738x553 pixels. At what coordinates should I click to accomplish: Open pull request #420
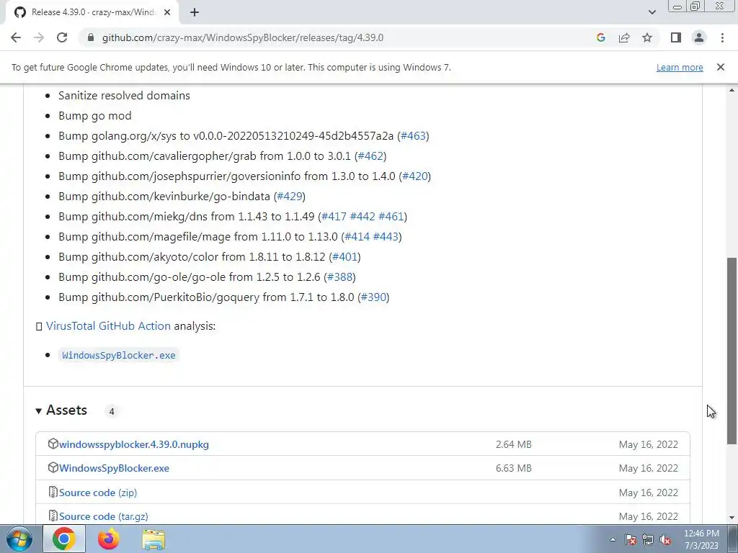point(414,176)
